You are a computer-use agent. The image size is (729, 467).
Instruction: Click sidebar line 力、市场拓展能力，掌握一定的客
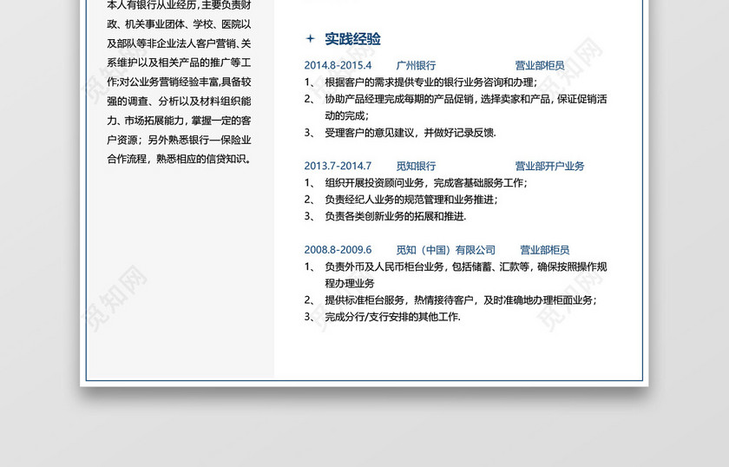[x=179, y=121]
